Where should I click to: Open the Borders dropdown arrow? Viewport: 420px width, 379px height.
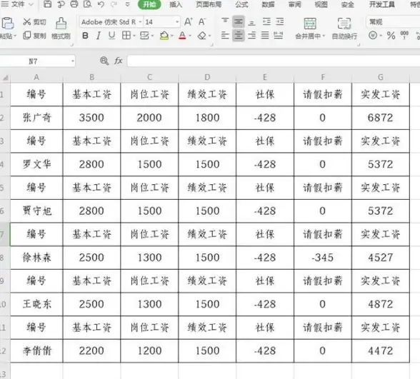[134, 36]
